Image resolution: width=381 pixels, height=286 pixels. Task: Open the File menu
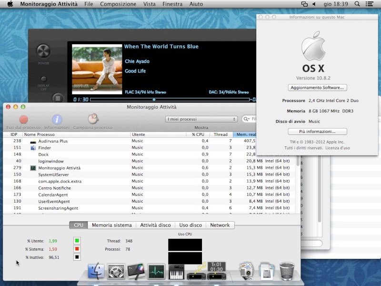[89, 4]
